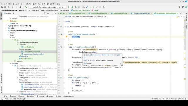Image resolution: width=188 pixels, height=106 pixels.
Task: Open Git history clock icon
Action: [100, 7]
